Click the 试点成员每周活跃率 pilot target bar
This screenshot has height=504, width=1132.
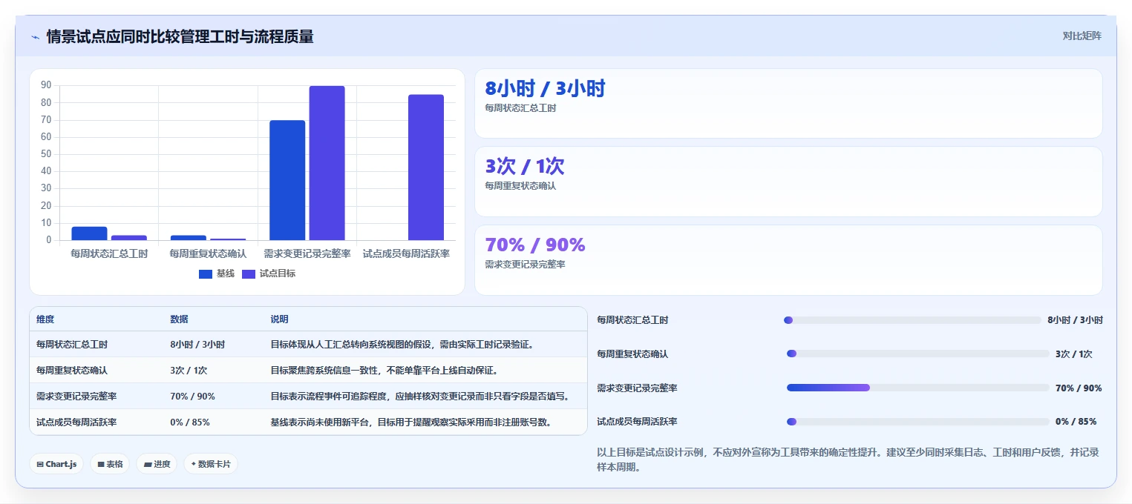(x=426, y=168)
